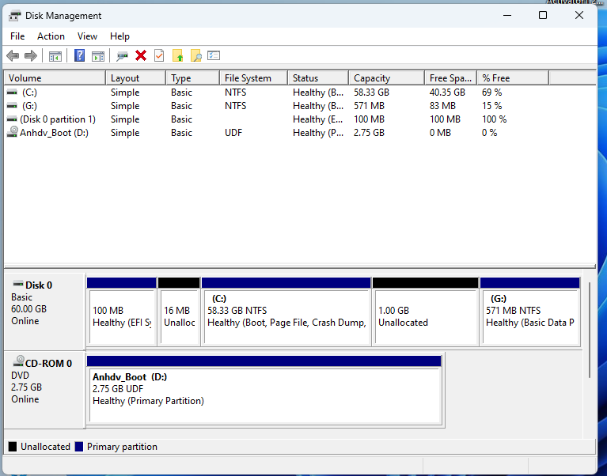
Task: Click the Disk Management title bar icon
Action: [x=15, y=16]
